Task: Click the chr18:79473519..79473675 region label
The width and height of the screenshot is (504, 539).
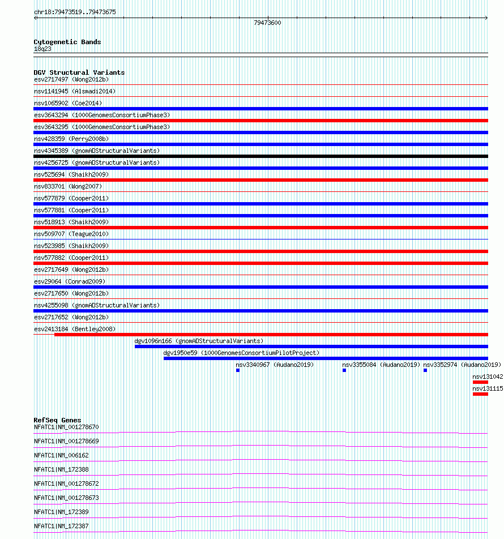Action: (75, 12)
